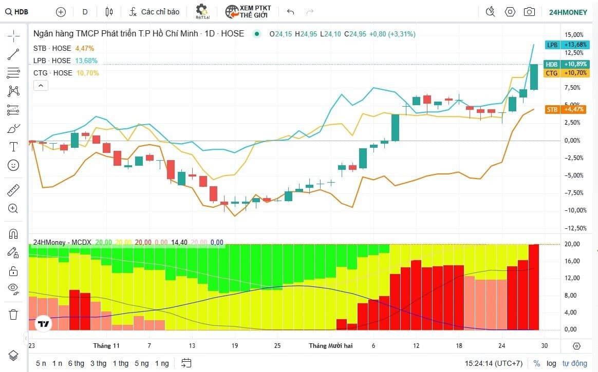The height and width of the screenshot is (372, 598).
Task: Set range to 1 n
Action: click(57, 363)
